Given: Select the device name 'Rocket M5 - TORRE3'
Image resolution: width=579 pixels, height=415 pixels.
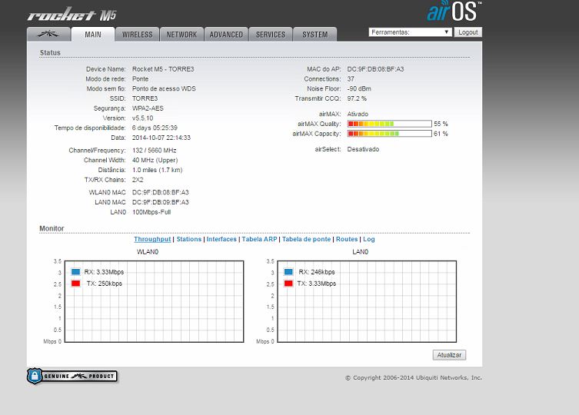Looking at the screenshot, I should point(163,69).
